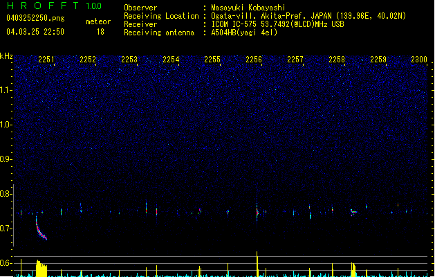Image resolution: width=435 pixels, height=277 pixels.
Task: Click the tall vertical echo line at 2256
Action: tap(257, 206)
